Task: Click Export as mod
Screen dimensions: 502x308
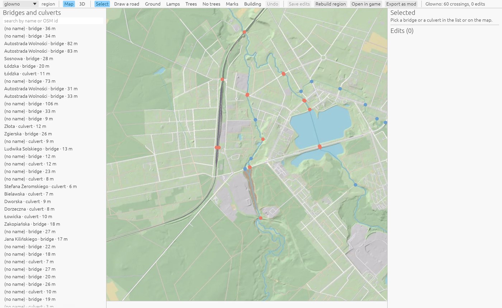Action: point(401,4)
